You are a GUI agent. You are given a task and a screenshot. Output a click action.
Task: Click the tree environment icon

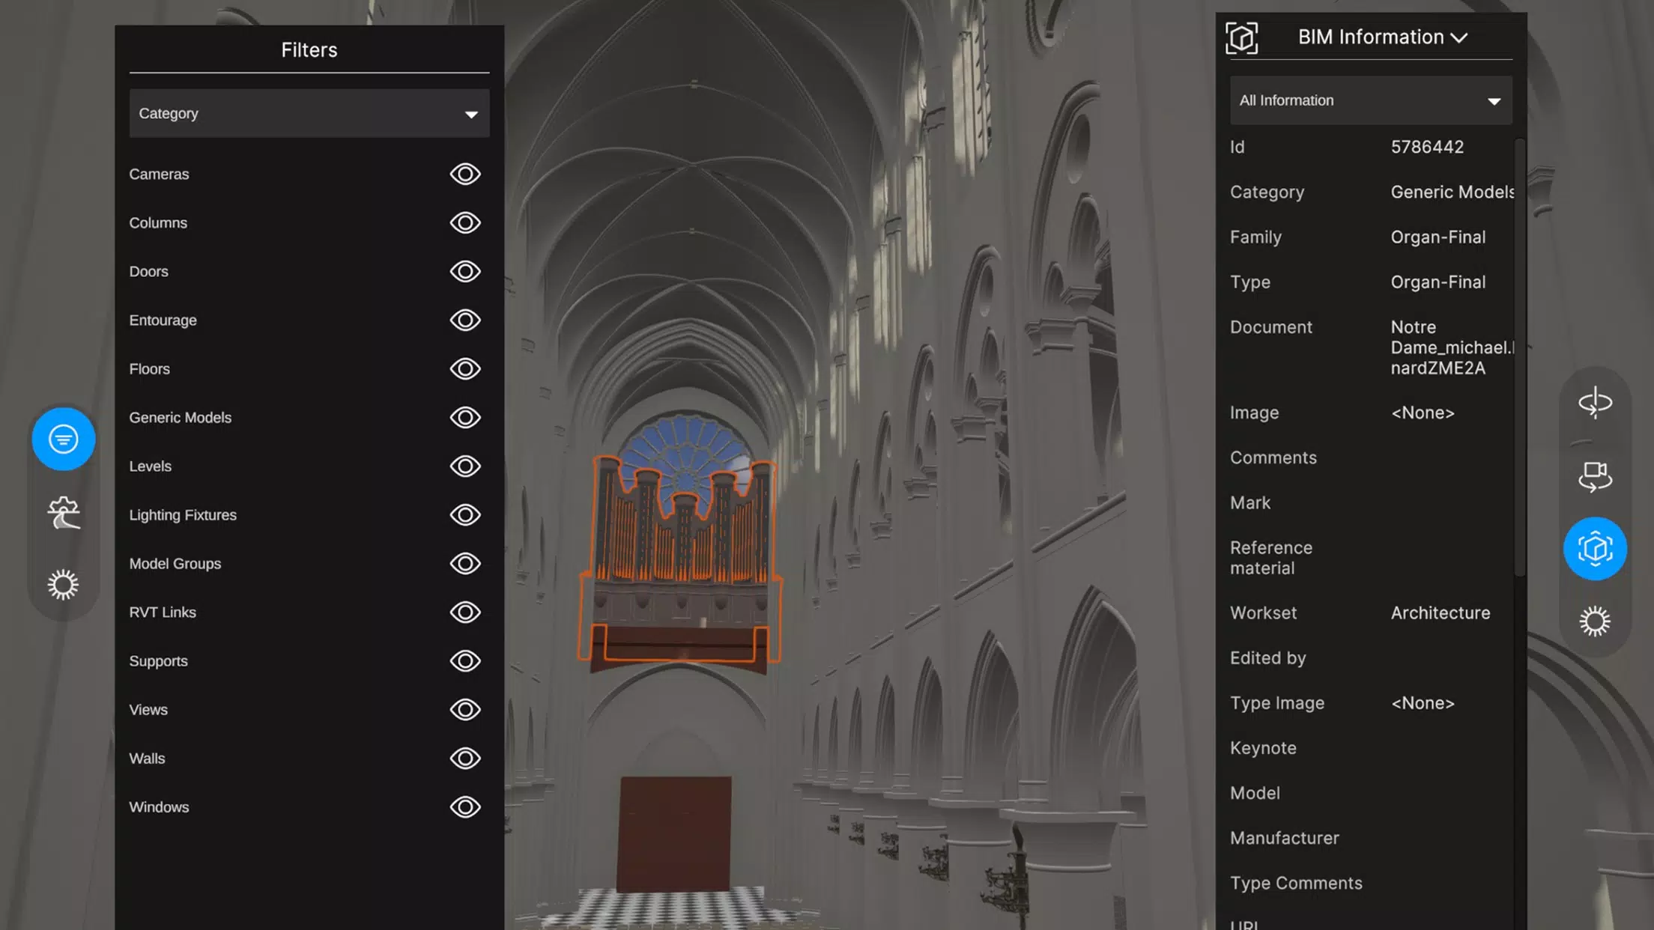tap(64, 512)
